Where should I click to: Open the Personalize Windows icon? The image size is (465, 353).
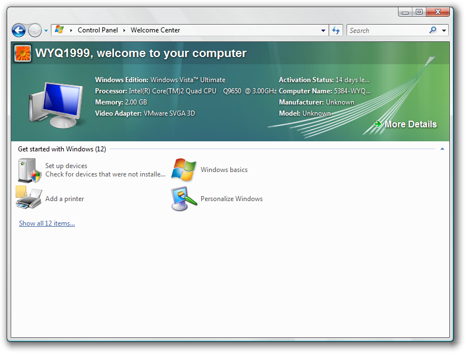click(184, 199)
